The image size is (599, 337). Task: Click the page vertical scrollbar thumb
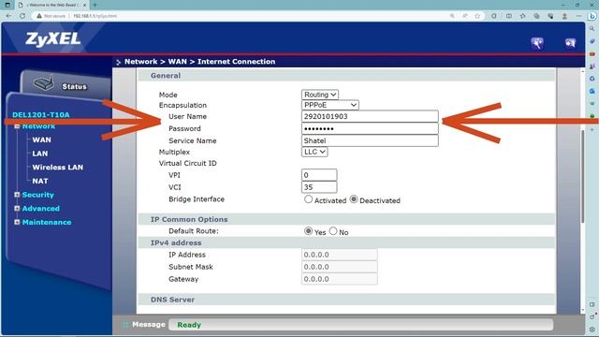582,176
